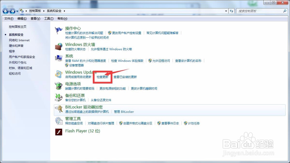Click 查看已安装的更新 link
Screen dimensions: 290x163
pyautogui.click(x=125, y=77)
